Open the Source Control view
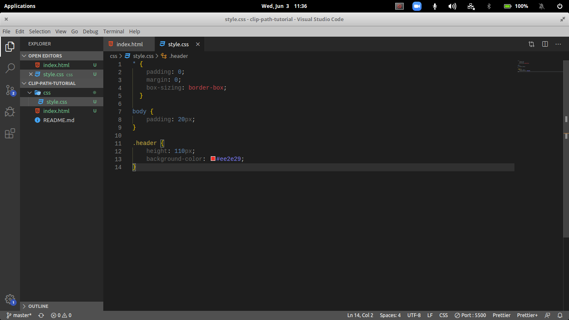The height and width of the screenshot is (320, 569). click(x=10, y=90)
